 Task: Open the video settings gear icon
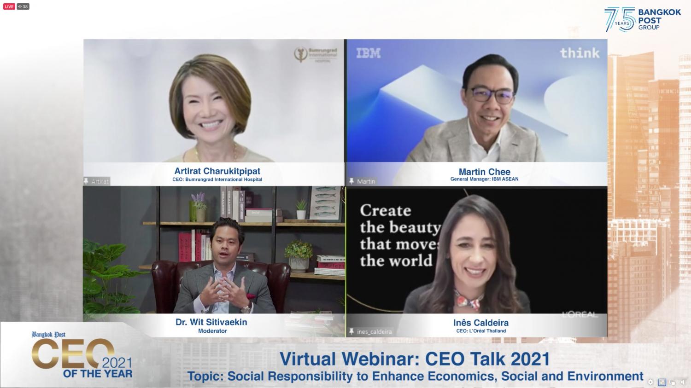[650, 382]
